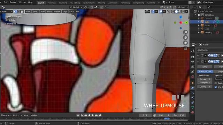Open the Edit Mode selector dropdown
This screenshot has height=125, width=223.
(x=6, y=11)
